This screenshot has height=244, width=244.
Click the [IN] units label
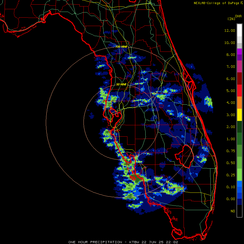click(231, 19)
